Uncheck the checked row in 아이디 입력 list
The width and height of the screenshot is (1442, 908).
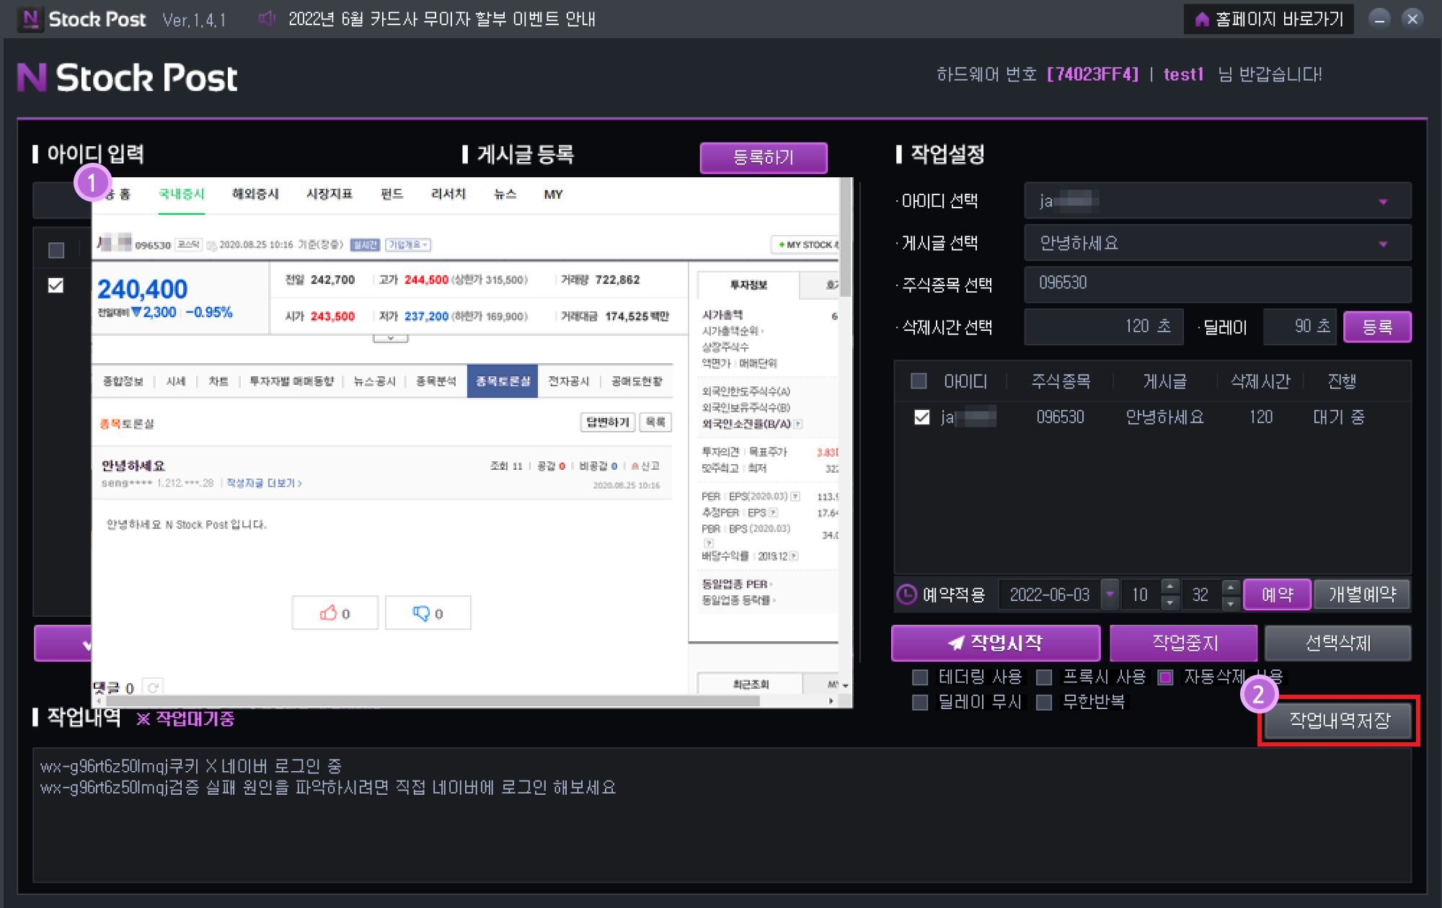coord(56,285)
